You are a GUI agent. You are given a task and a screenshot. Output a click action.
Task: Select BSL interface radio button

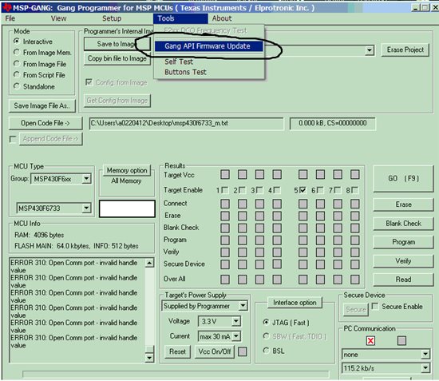(x=266, y=351)
